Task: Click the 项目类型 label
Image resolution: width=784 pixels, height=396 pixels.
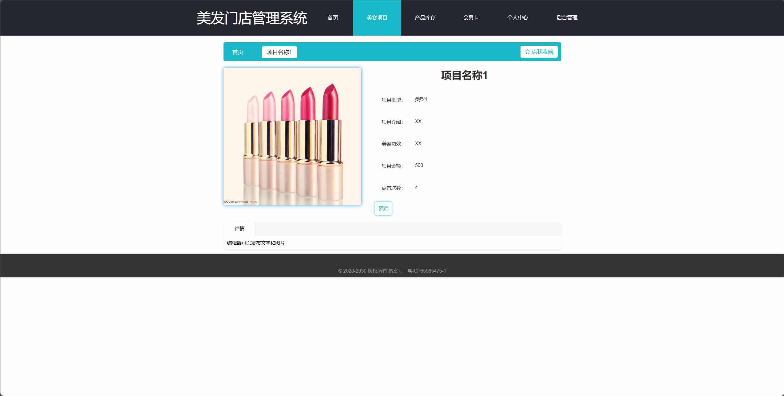Action: tap(392, 100)
